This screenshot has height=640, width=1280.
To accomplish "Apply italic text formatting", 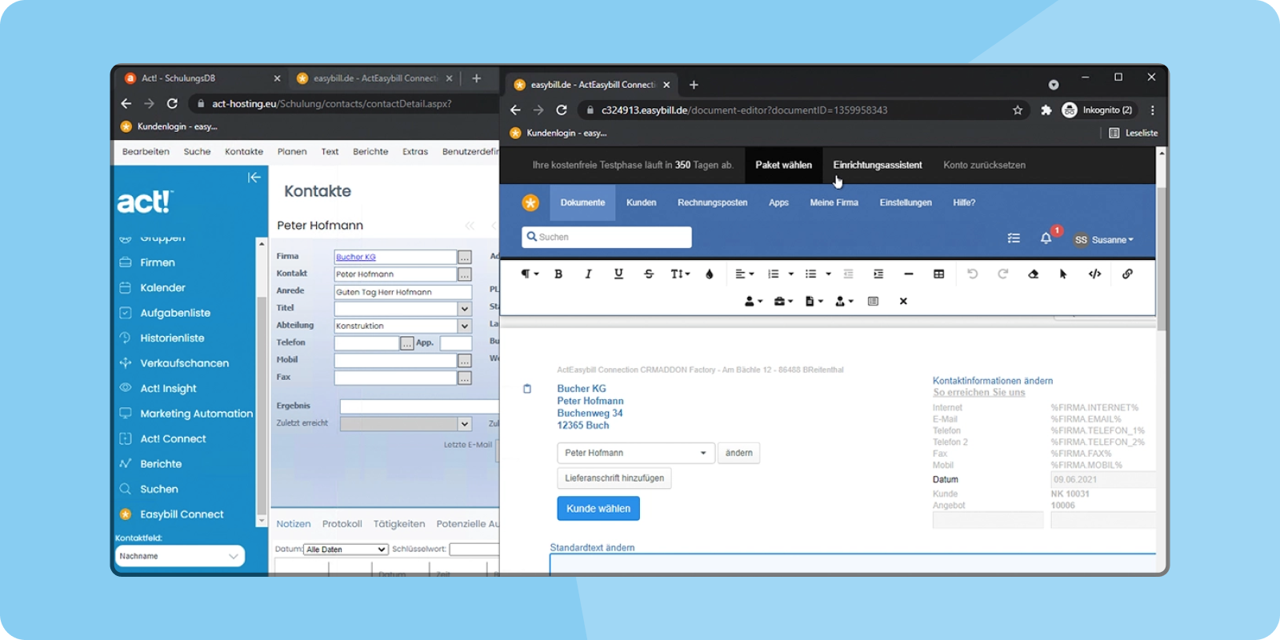I will tap(588, 274).
